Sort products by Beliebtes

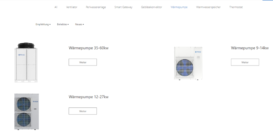coord(63,24)
